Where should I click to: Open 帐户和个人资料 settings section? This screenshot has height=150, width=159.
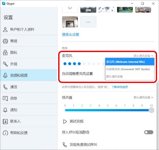point(29,29)
